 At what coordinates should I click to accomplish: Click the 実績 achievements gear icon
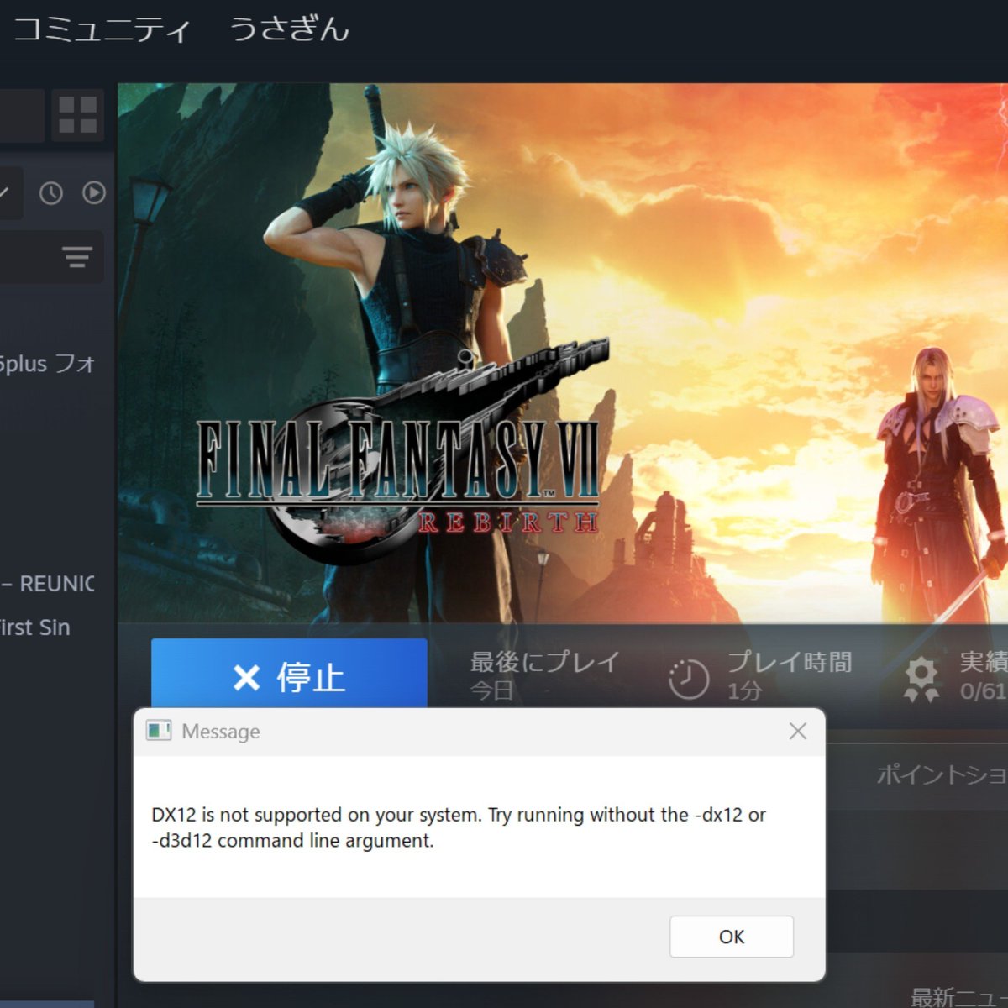[921, 679]
